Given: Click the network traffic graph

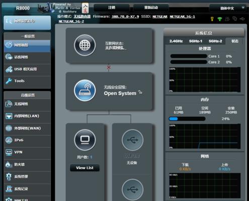Looking at the screenshot, I should point(205,186).
